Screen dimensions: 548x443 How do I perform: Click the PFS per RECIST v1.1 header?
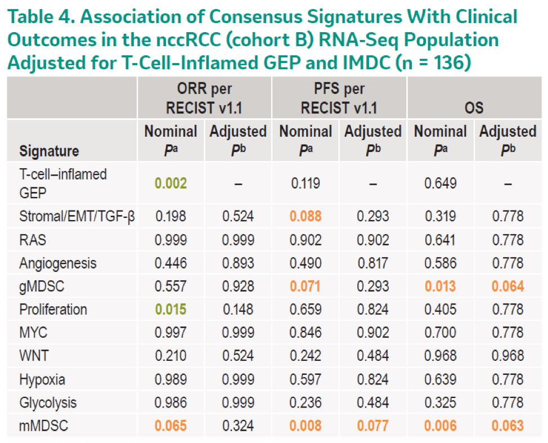tap(339, 98)
